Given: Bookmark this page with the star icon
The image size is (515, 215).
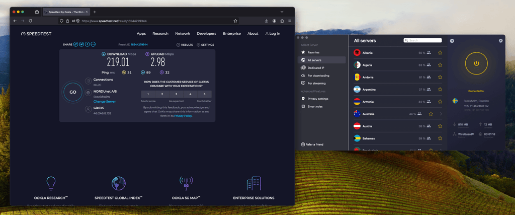Looking at the screenshot, I should pyautogui.click(x=235, y=21).
